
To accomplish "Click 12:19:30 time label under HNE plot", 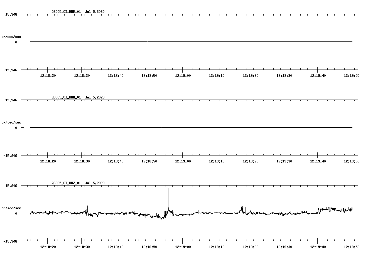I will pos(284,75).
